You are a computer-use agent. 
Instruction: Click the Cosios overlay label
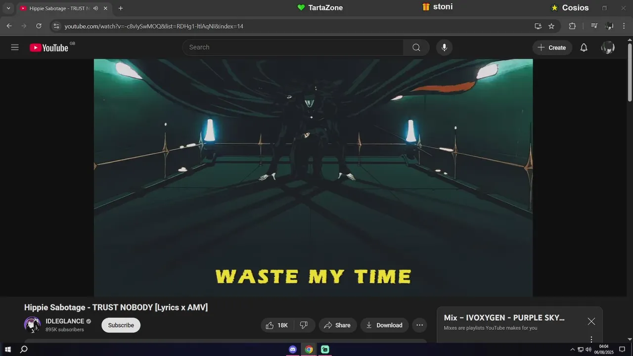point(570,8)
